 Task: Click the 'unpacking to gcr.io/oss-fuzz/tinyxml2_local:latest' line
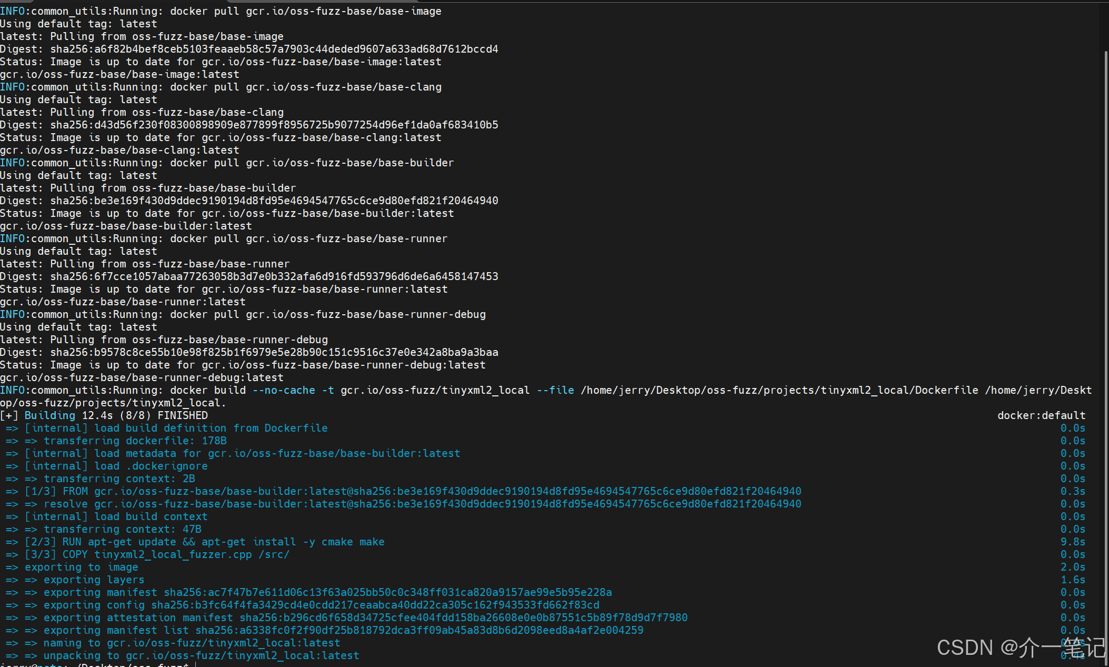click(x=201, y=655)
